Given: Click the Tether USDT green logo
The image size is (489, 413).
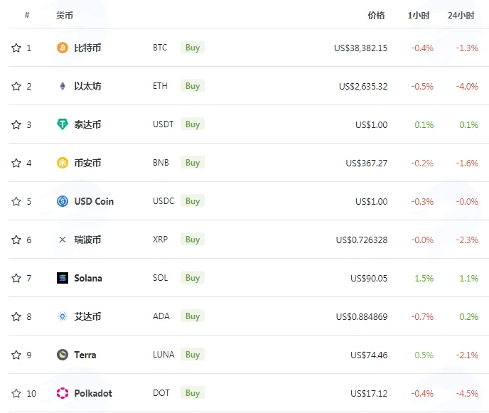Looking at the screenshot, I should (63, 124).
